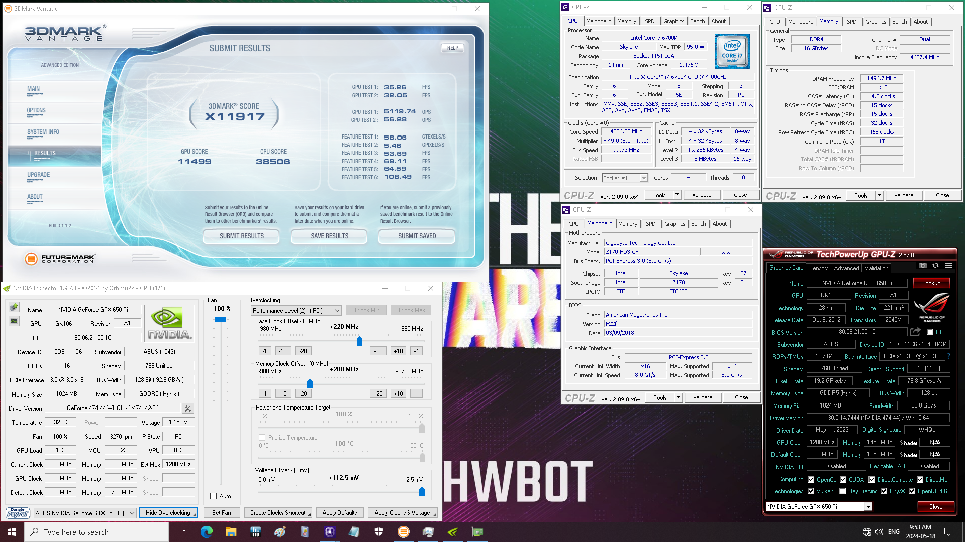Toggle the OpenCL checkbox in GPU-Z
The width and height of the screenshot is (965, 542).
click(811, 480)
